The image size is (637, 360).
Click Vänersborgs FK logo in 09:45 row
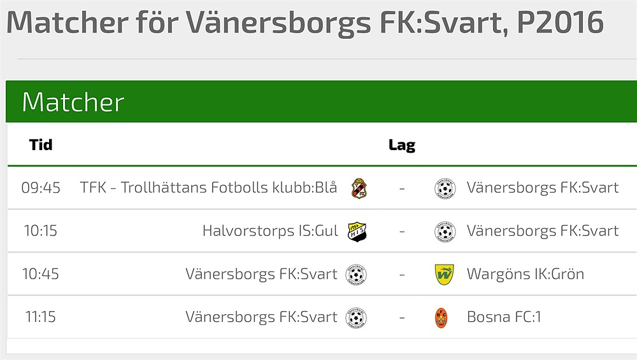(x=445, y=188)
